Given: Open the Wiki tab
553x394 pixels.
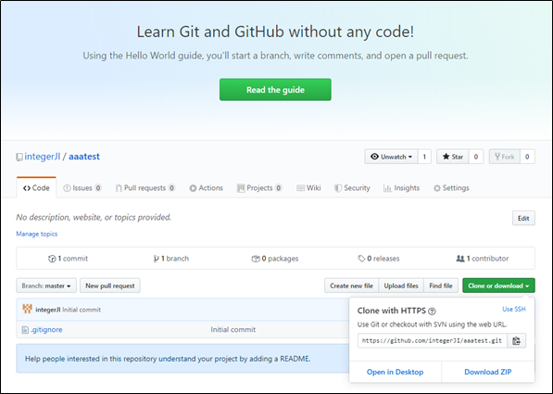Looking at the screenshot, I should [308, 188].
